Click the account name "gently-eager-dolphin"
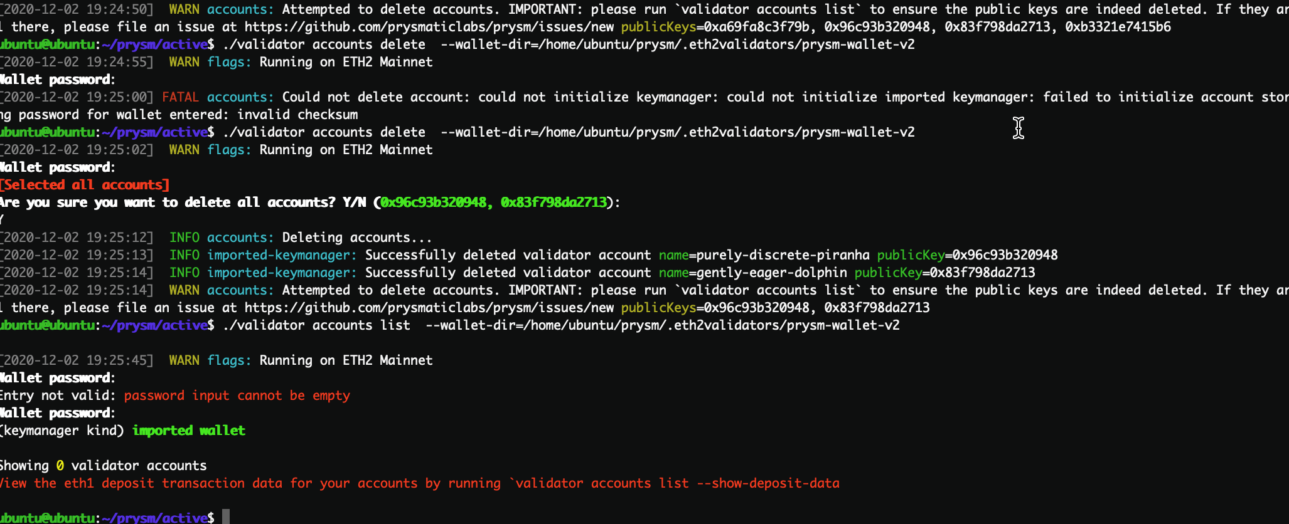1289x524 pixels. point(772,273)
